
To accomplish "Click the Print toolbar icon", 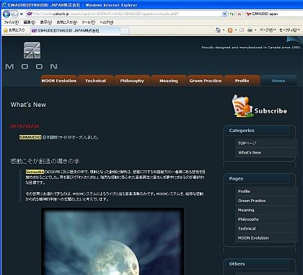I will [x=250, y=30].
